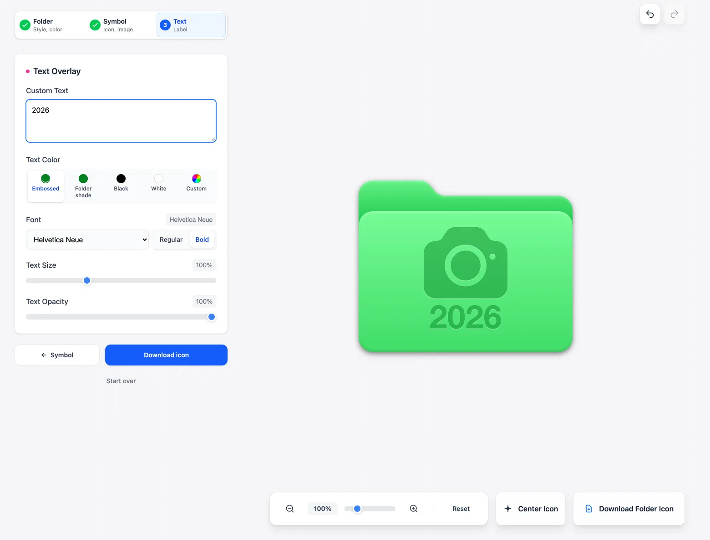The width and height of the screenshot is (710, 540).
Task: Open the Helvetica Neue font dropdown
Action: tap(87, 240)
